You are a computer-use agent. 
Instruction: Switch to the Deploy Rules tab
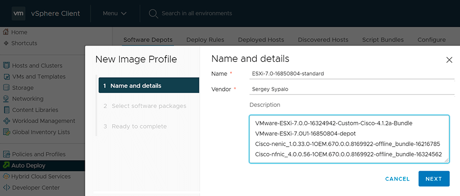coord(205,40)
